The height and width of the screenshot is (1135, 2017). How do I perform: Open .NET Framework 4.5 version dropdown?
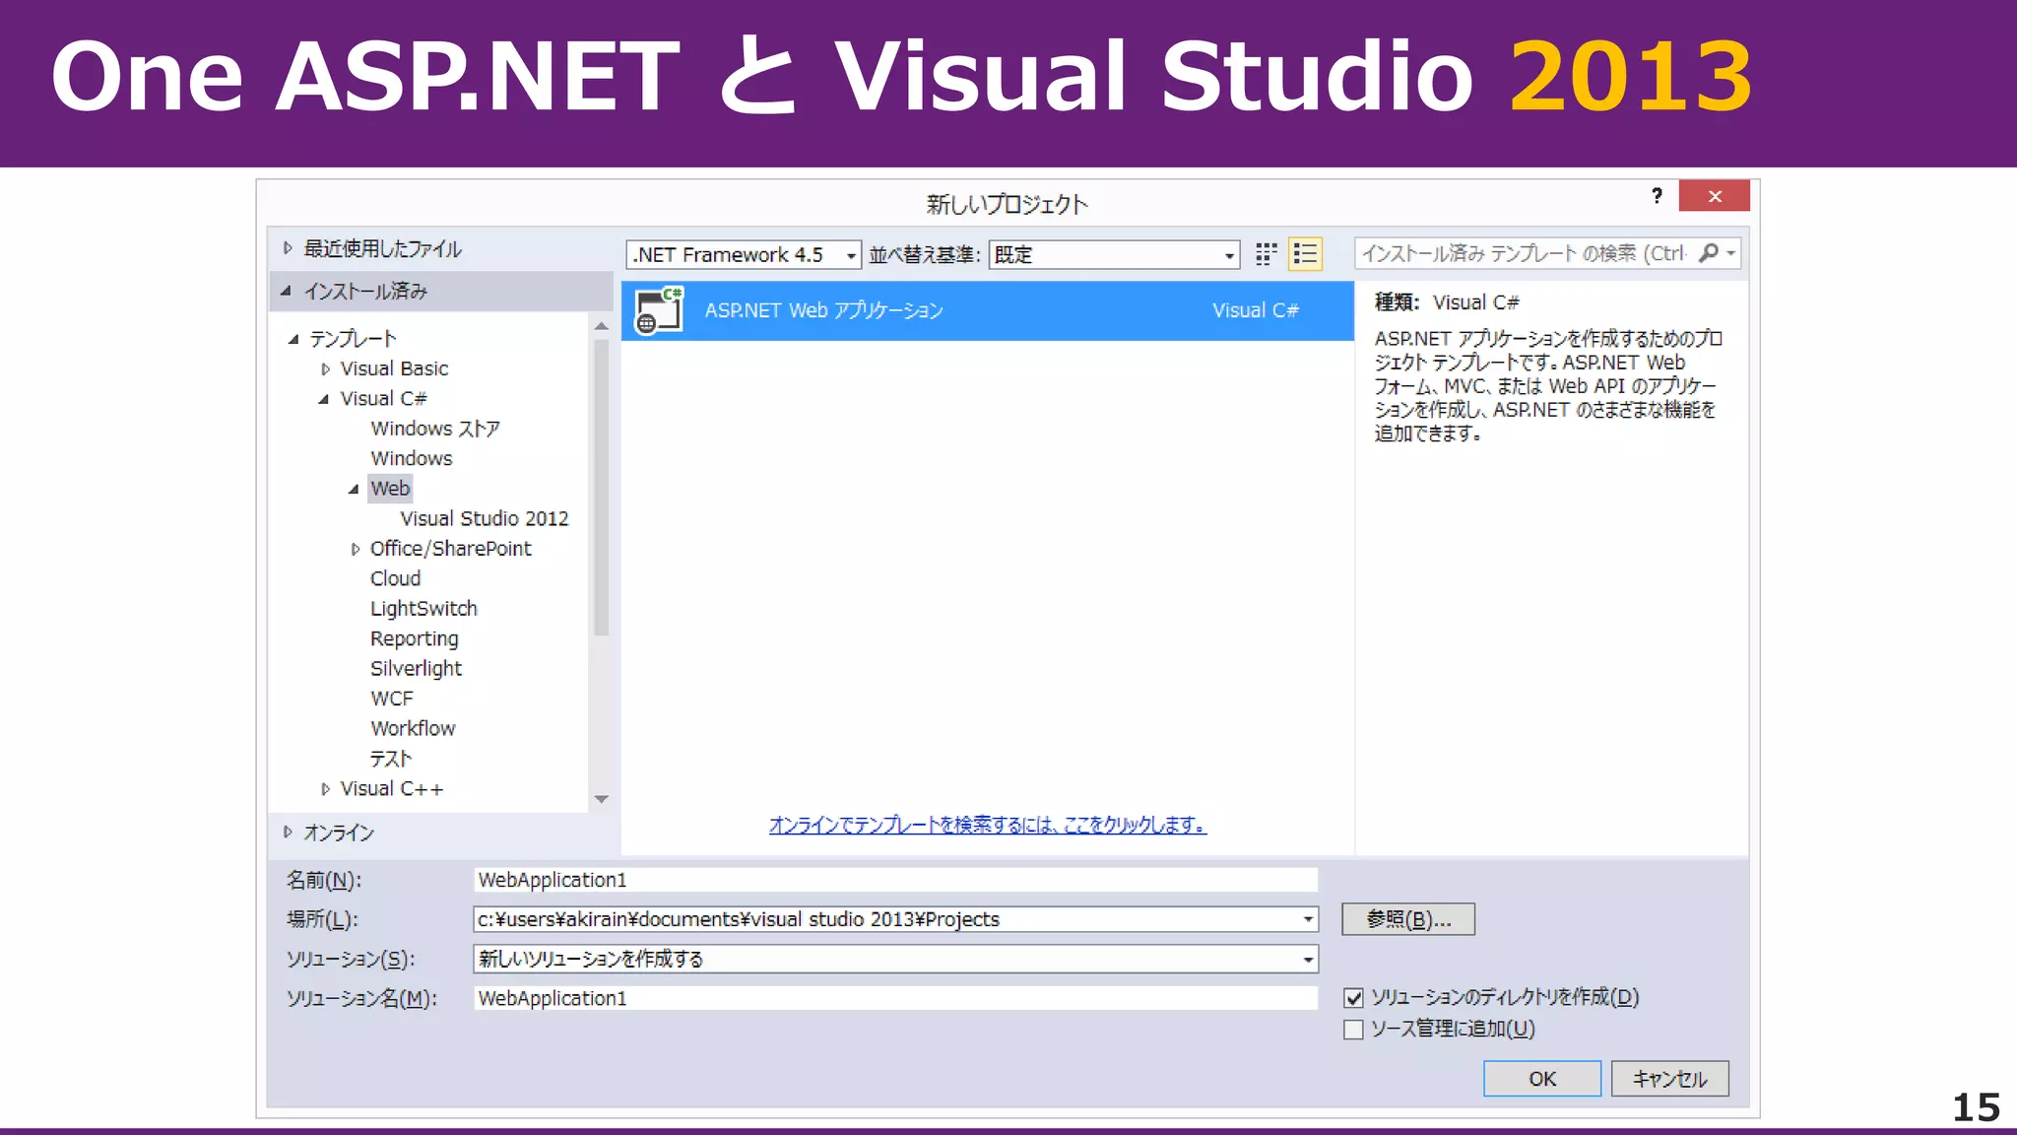click(x=850, y=255)
